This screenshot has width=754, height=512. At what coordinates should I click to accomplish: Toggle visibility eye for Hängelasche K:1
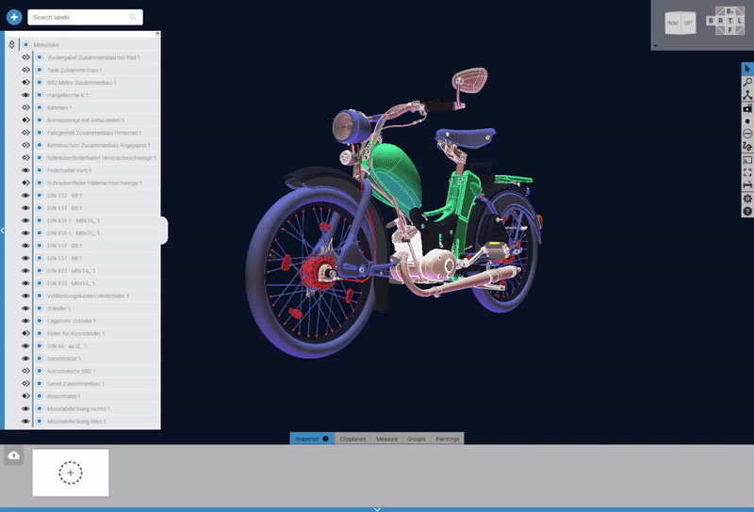(26, 95)
